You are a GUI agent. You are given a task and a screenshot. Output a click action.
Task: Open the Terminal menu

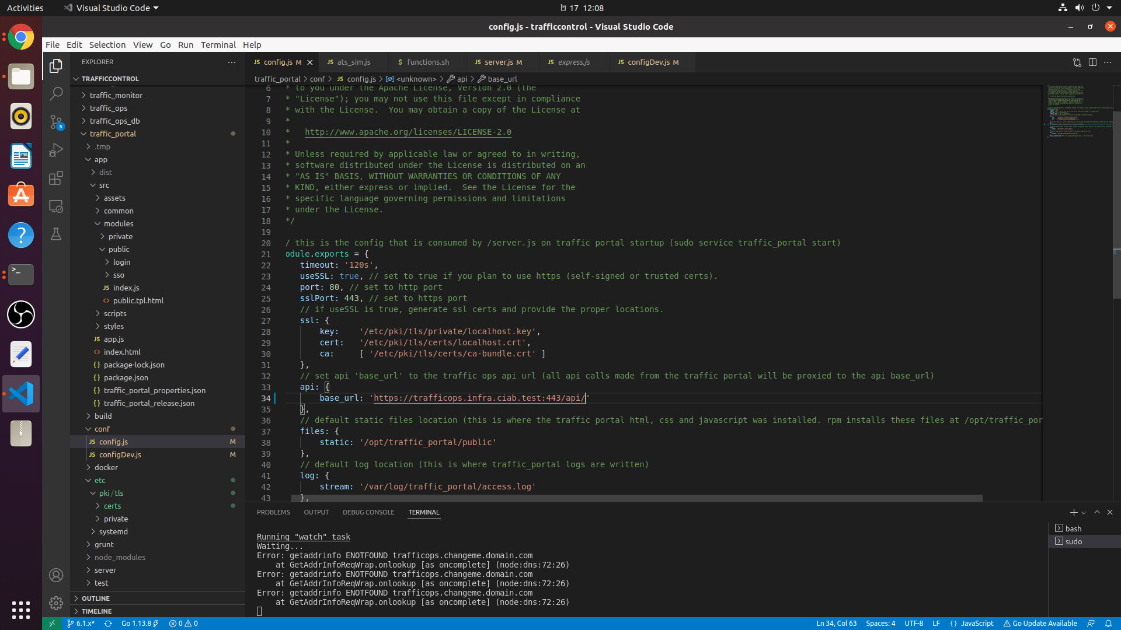[x=218, y=44]
